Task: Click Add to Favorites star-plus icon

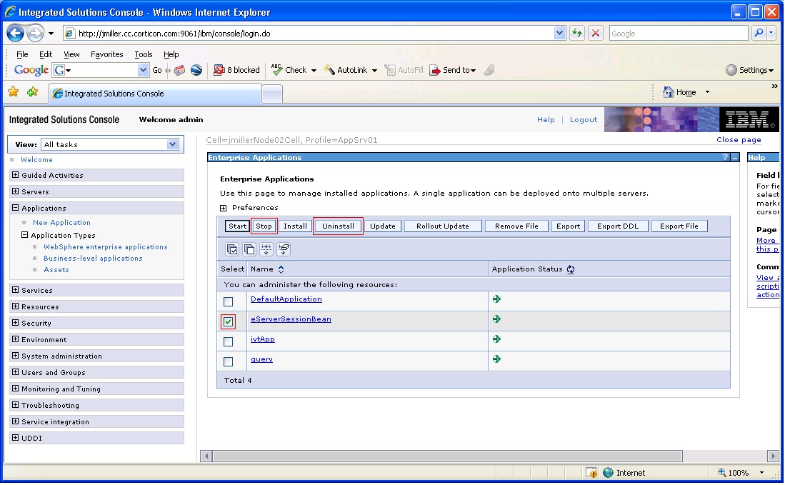Action: pos(33,91)
